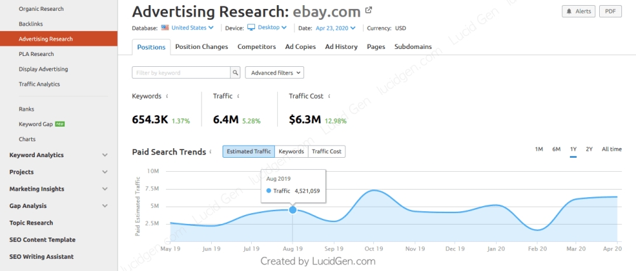Switch to Positions tab
Image resolution: width=636 pixels, height=271 pixels.
point(151,47)
